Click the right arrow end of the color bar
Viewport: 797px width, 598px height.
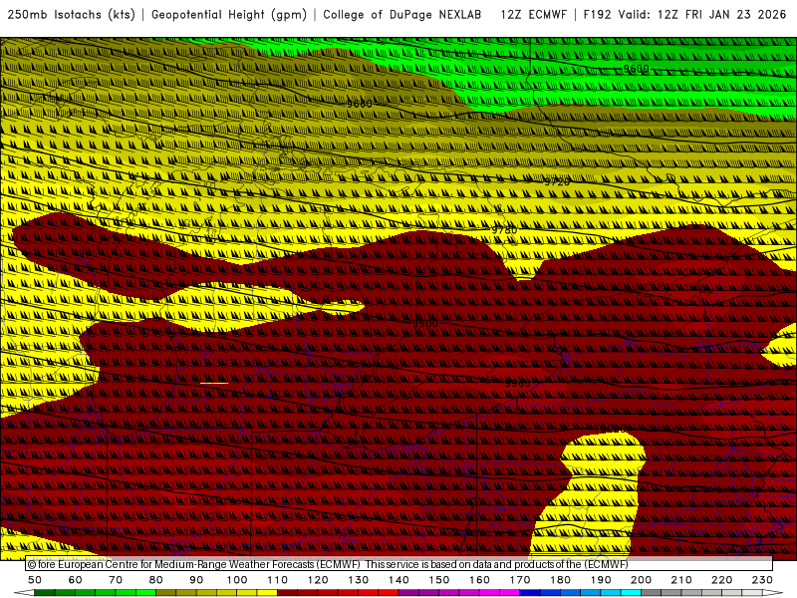[x=773, y=593]
